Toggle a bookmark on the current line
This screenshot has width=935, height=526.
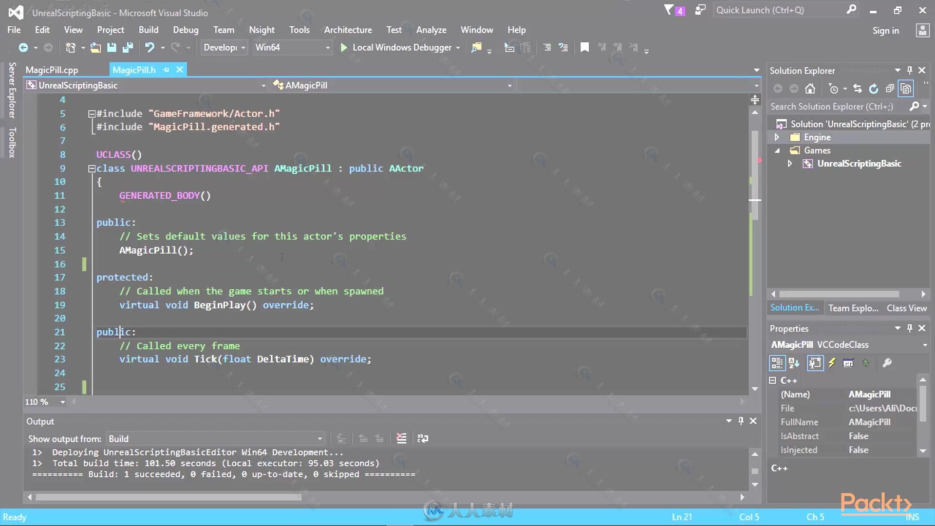point(584,47)
